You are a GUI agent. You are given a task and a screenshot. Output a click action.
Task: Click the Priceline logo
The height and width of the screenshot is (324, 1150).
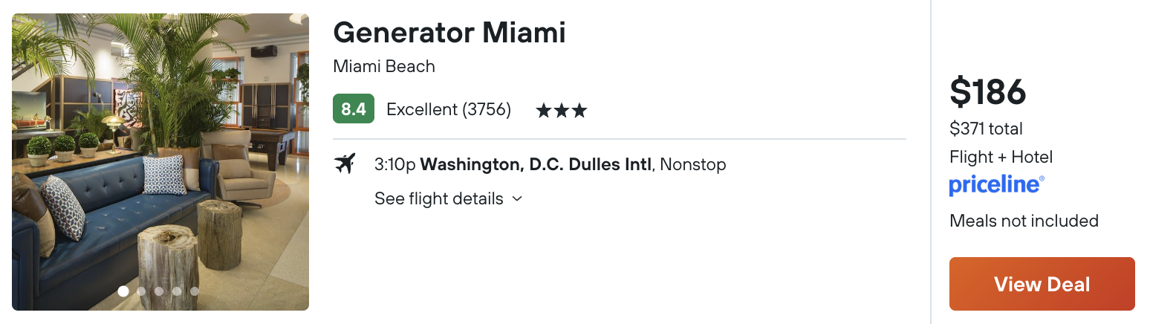997,185
